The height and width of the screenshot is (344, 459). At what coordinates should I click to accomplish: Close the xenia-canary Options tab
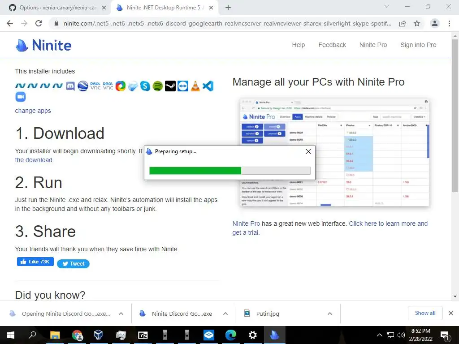tap(104, 8)
